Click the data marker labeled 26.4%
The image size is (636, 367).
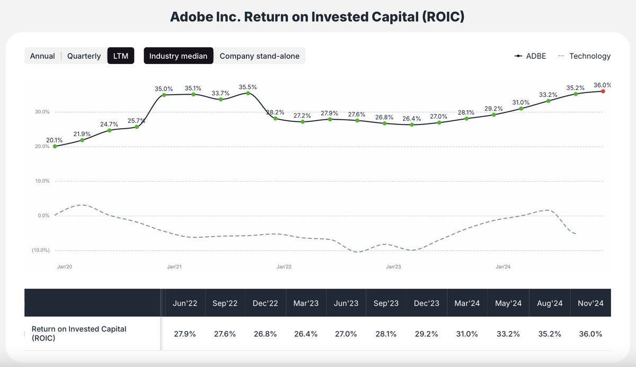point(411,124)
